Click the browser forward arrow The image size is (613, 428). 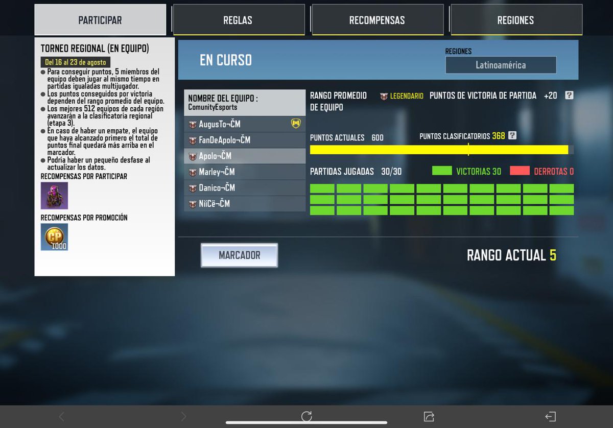[x=184, y=417]
